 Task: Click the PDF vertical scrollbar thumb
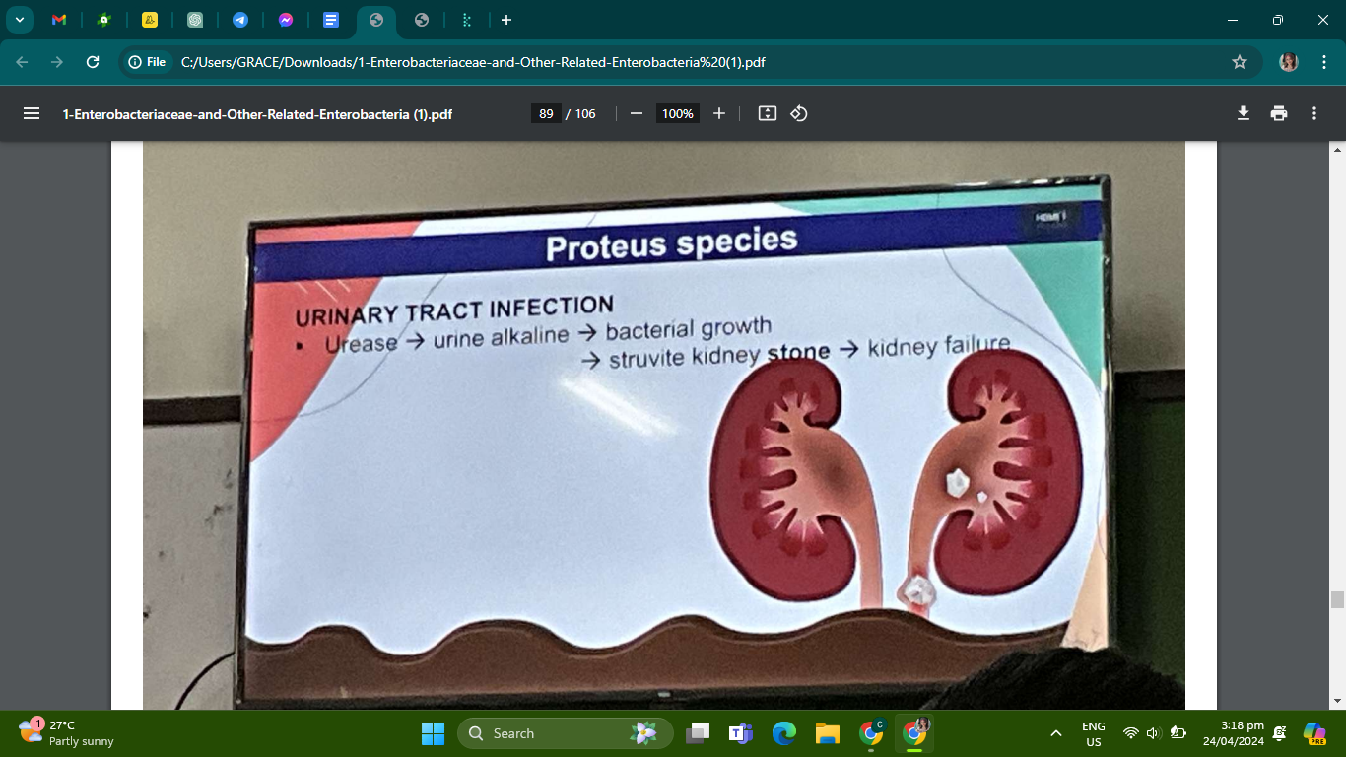[x=1337, y=599]
